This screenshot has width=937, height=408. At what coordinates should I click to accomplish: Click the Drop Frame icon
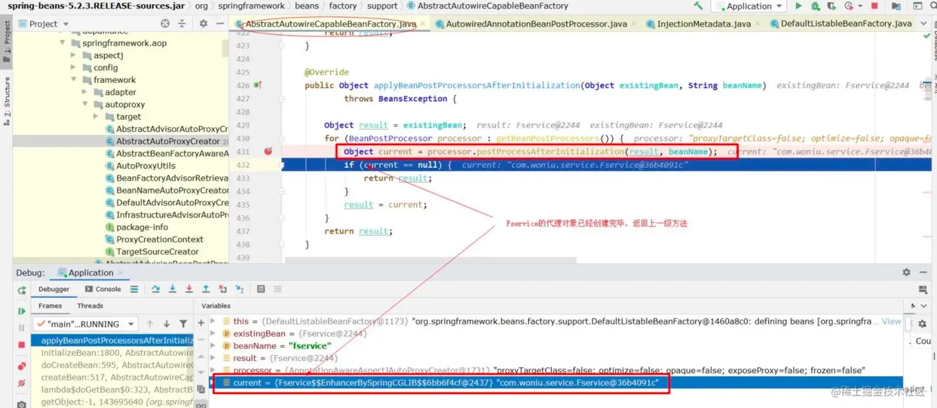tap(223, 289)
